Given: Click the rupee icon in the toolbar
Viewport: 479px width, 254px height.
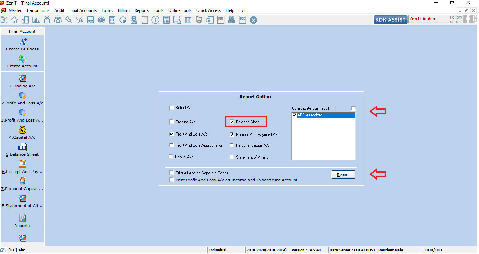Looking at the screenshot, I should [4, 20].
